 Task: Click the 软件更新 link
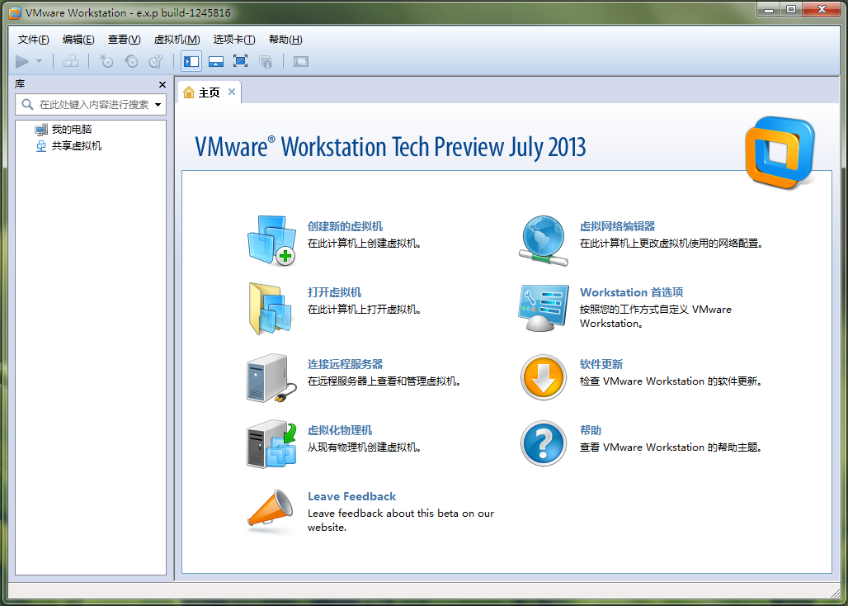pyautogui.click(x=601, y=365)
